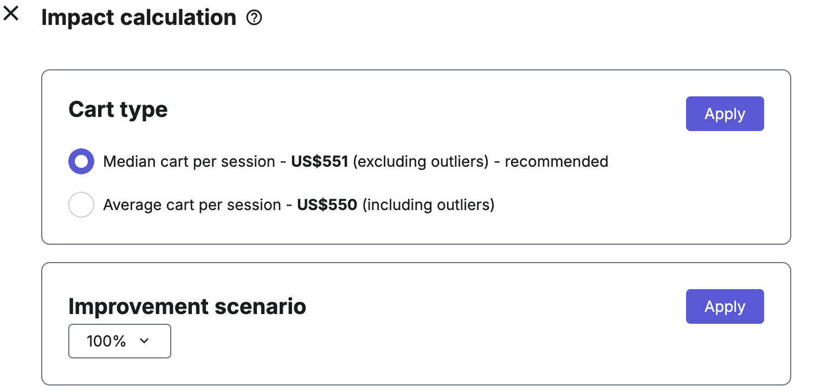
Task: Click the Cart type section heading
Action: point(118,109)
